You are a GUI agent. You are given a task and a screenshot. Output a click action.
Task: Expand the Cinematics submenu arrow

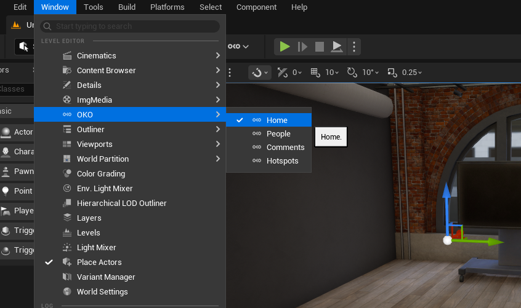click(218, 55)
